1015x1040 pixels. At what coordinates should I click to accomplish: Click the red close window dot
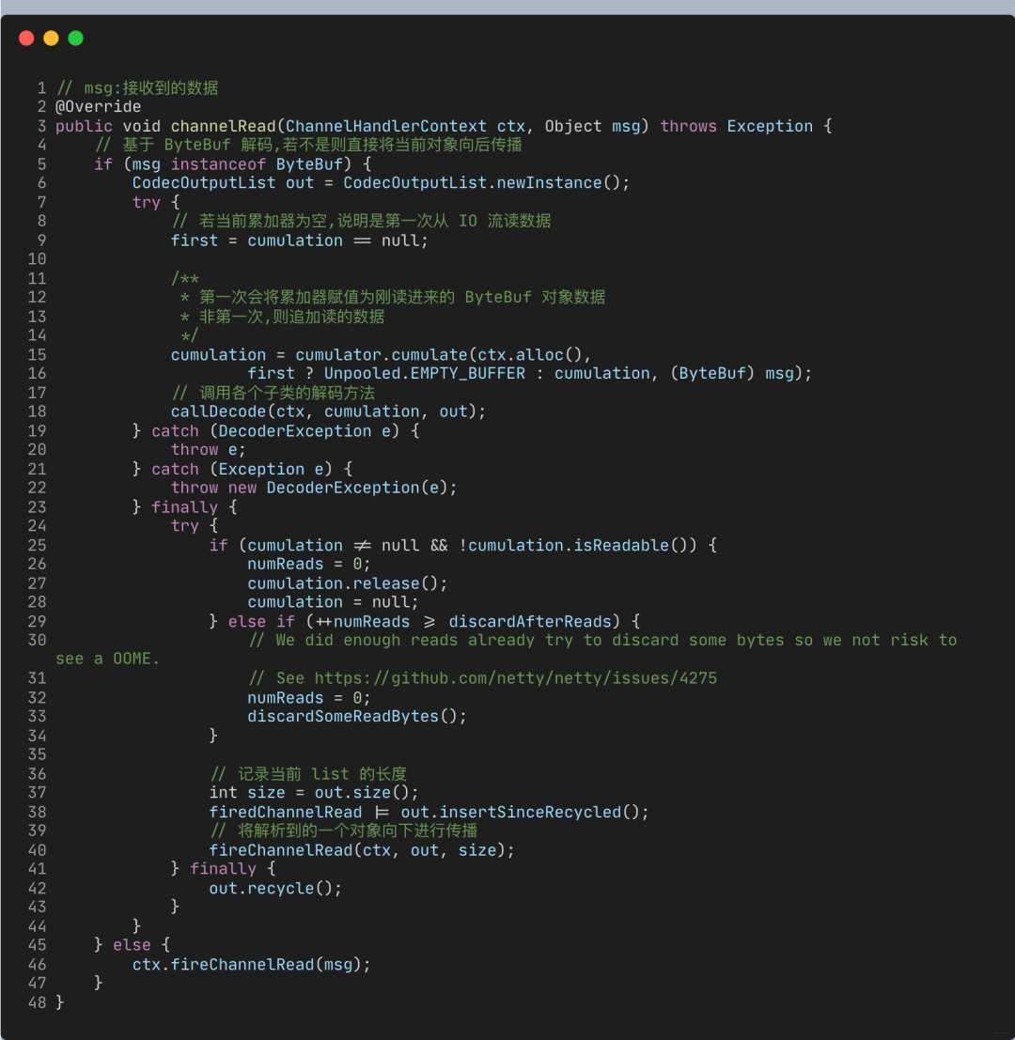(x=26, y=38)
